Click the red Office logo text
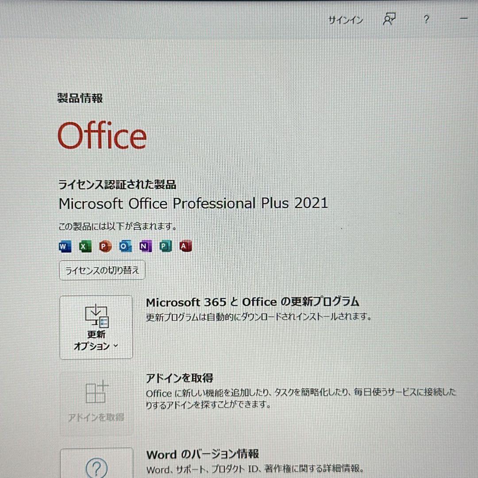The width and height of the screenshot is (478, 478). (102, 135)
